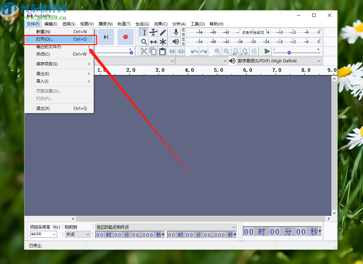363x264 pixels.
Task: Open the 视图(V) menu
Action: click(87, 24)
